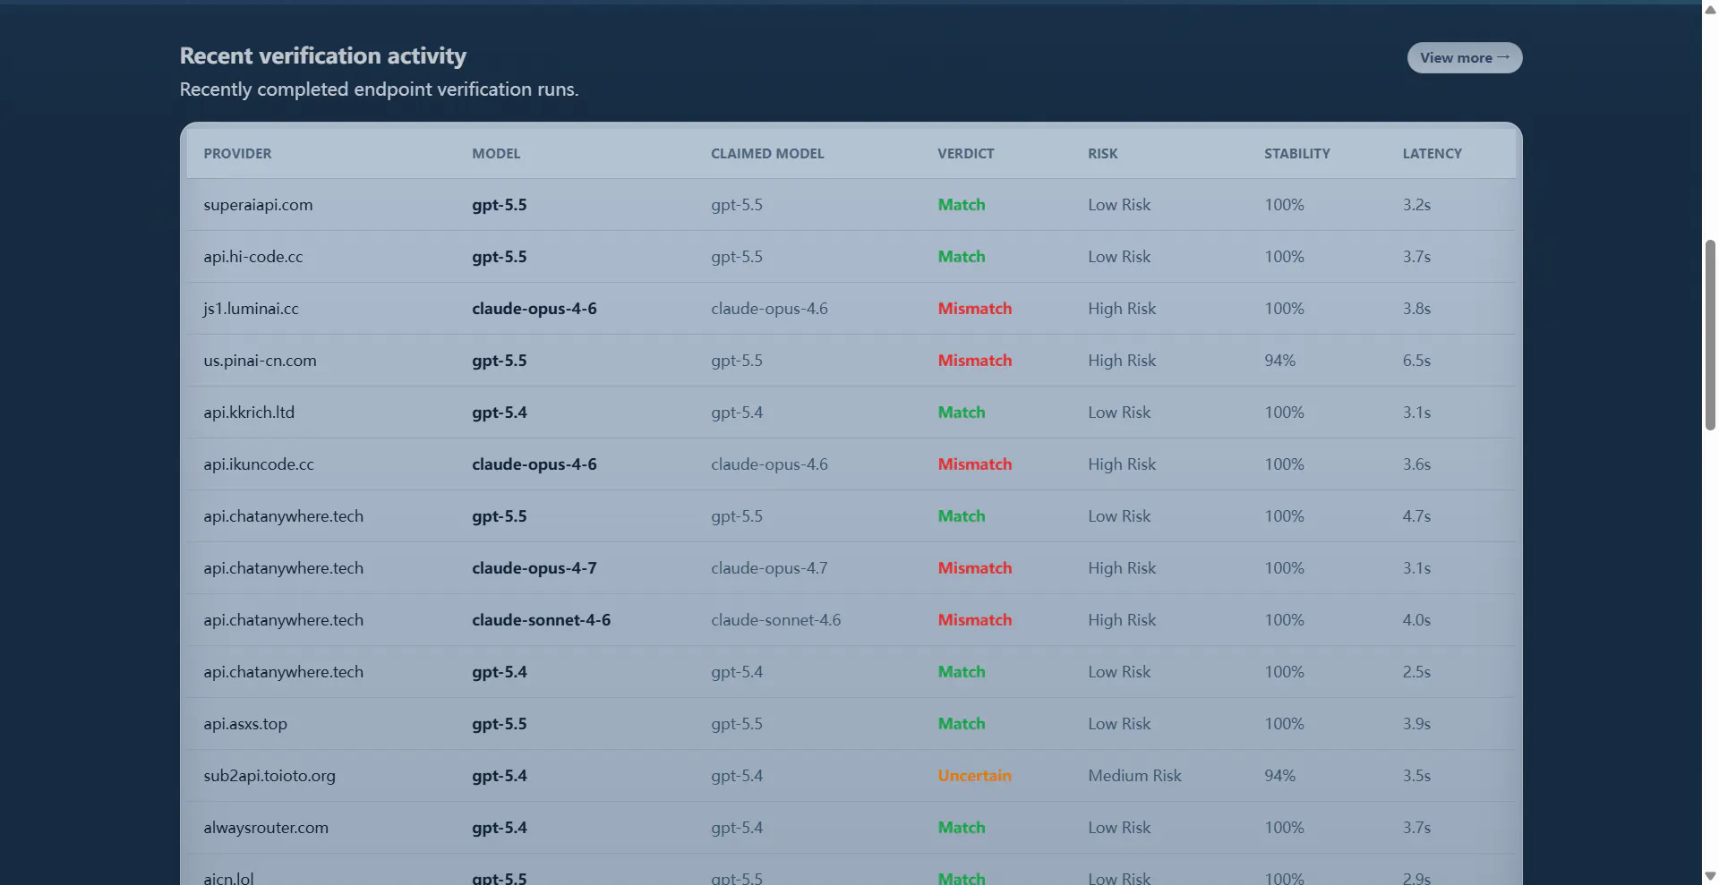
Task: Click Mismatch verdict for js1.luminai.cc
Action: click(975, 309)
